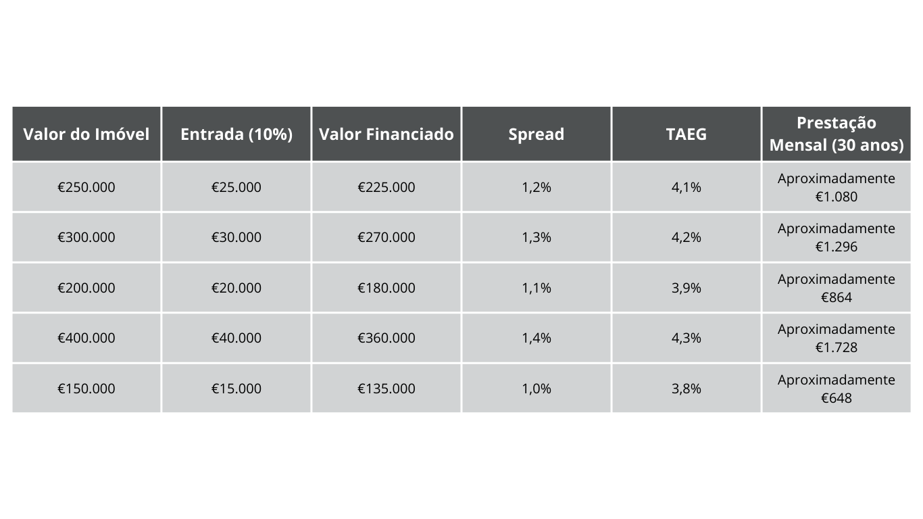
Task: Click the 4,2% TAEG cell
Action: click(687, 237)
